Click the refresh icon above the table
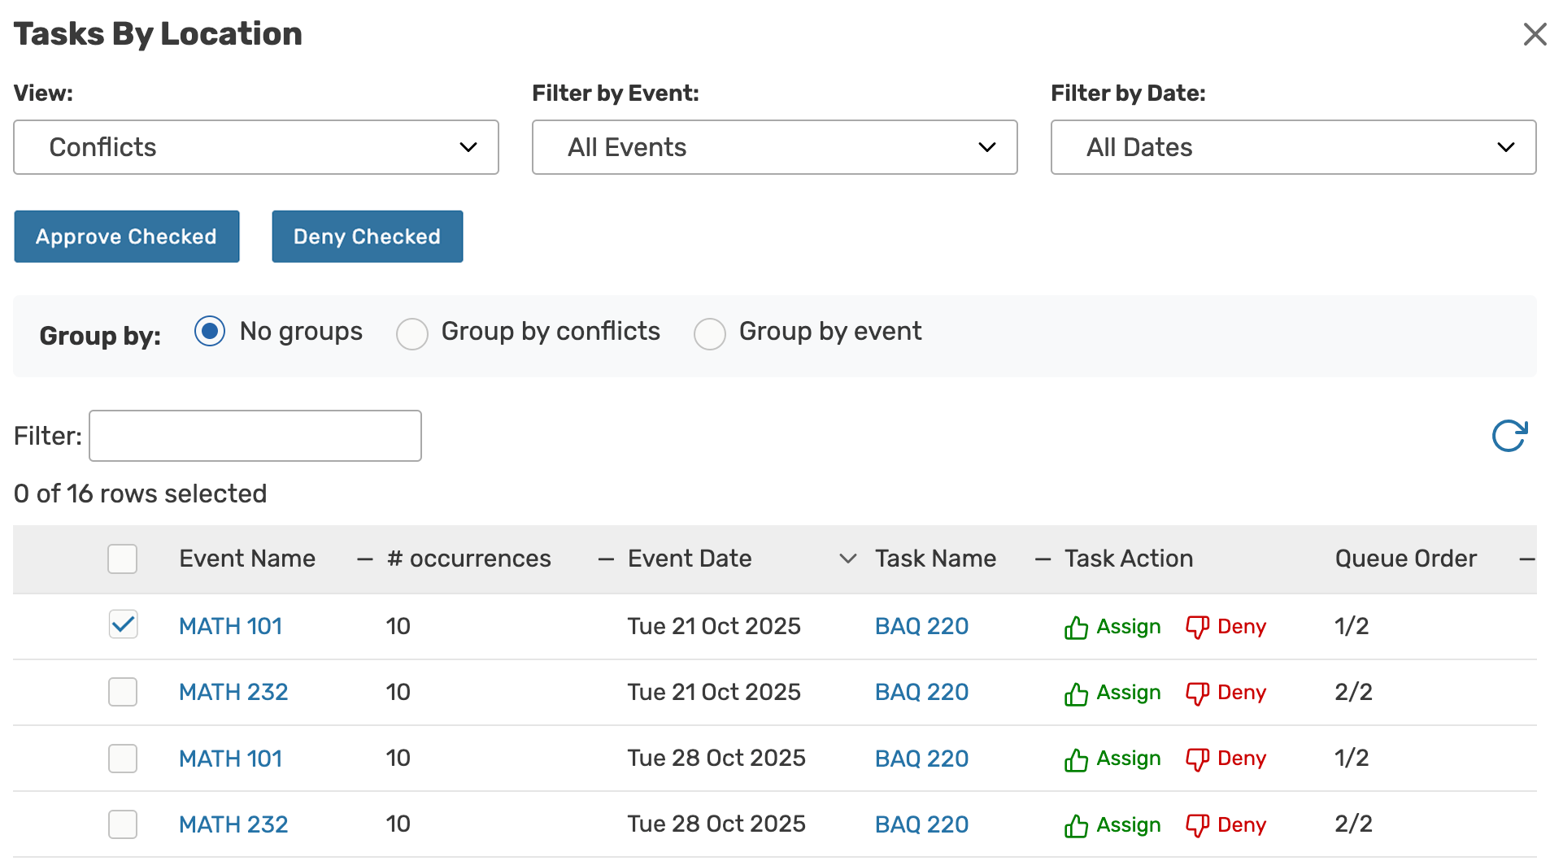Viewport: 1563px width, 861px height. click(x=1509, y=436)
